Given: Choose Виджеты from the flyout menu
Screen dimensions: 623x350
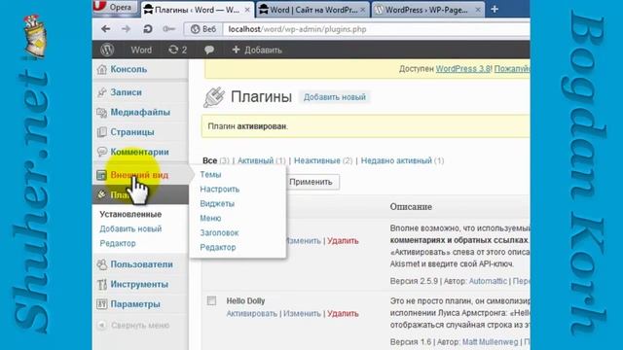Looking at the screenshot, I should (217, 203).
